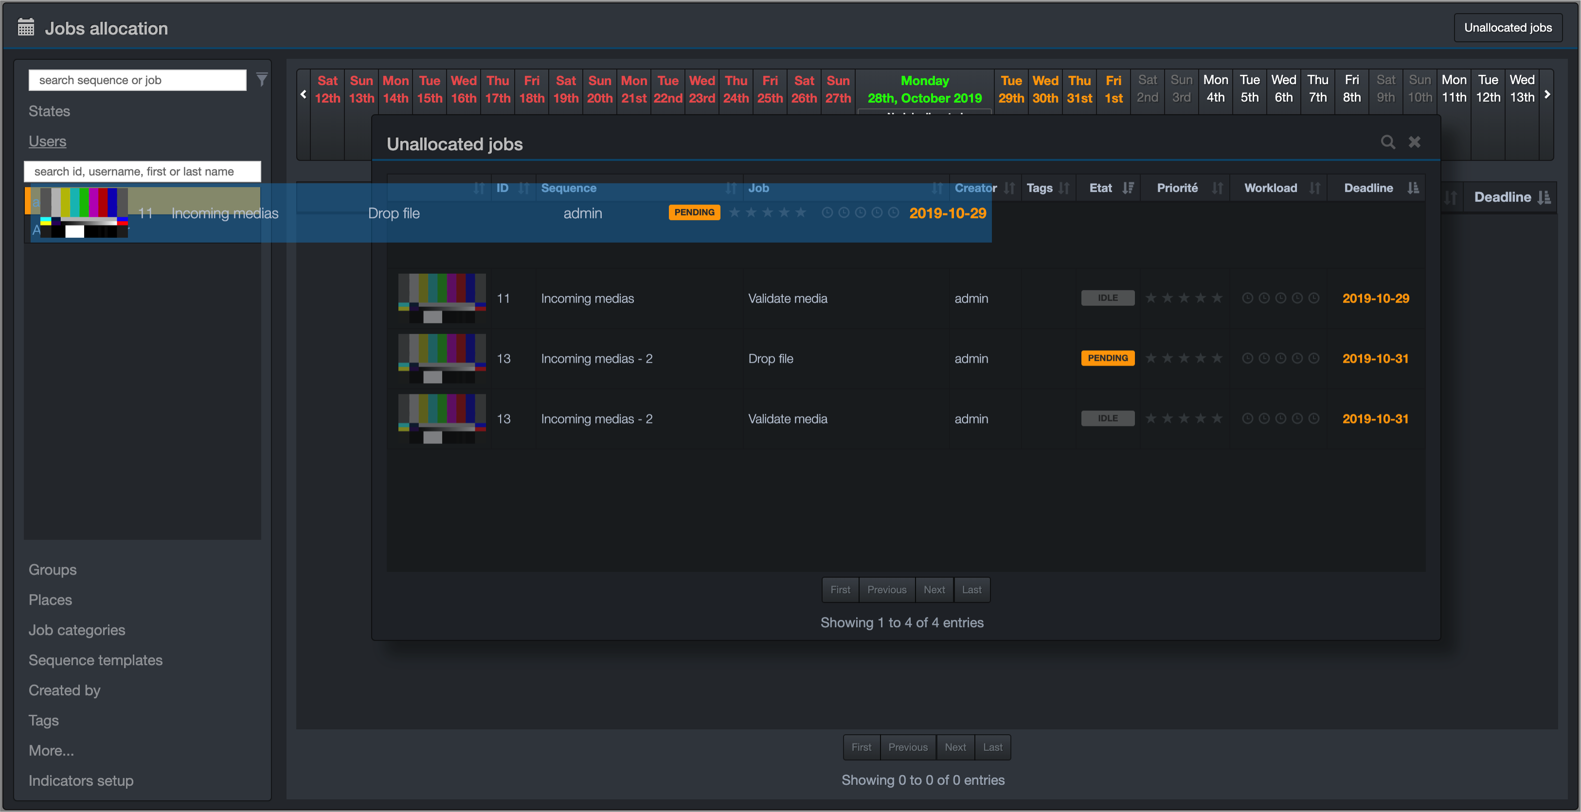Click IDLE badge on job 11 Validate media
The height and width of the screenshot is (812, 1581).
(1107, 298)
